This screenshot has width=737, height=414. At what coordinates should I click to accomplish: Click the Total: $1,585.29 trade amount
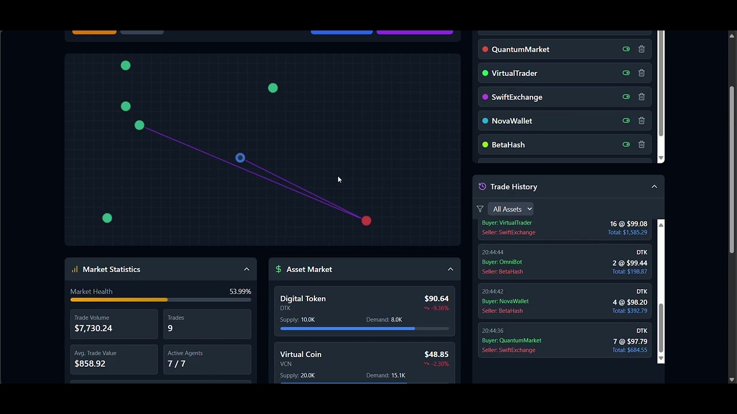coord(628,232)
